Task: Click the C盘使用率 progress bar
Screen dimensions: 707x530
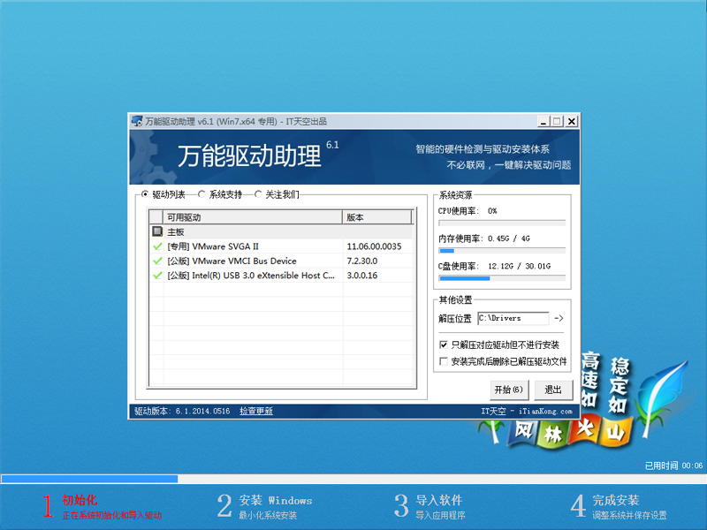Action: click(502, 278)
